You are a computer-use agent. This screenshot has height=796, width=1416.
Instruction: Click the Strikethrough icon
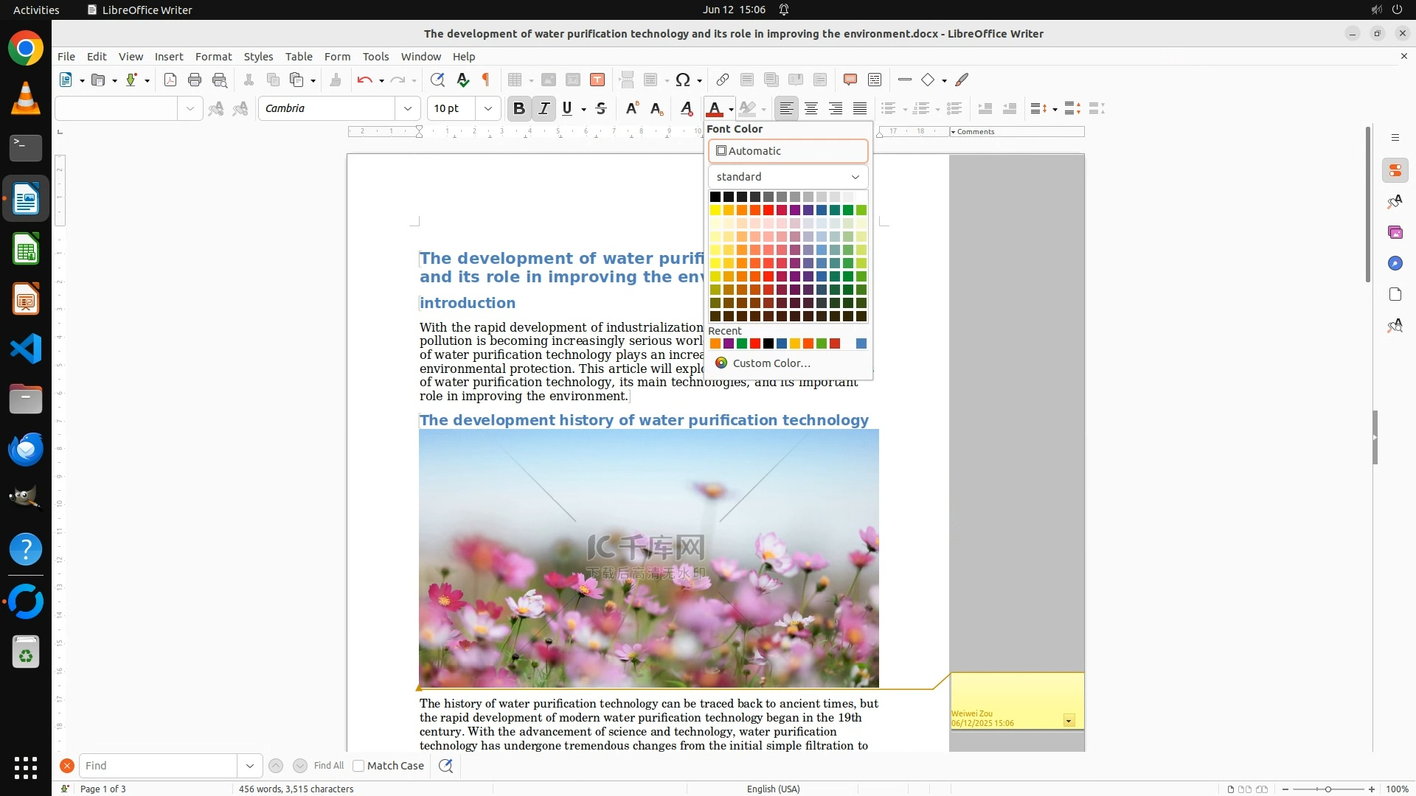point(601,108)
